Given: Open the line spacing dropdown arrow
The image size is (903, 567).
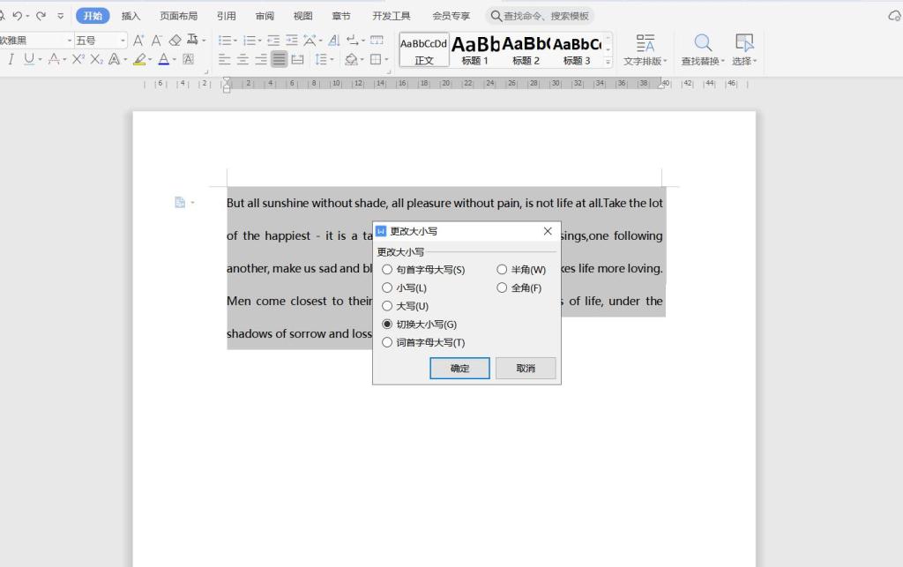Looking at the screenshot, I should [332, 60].
